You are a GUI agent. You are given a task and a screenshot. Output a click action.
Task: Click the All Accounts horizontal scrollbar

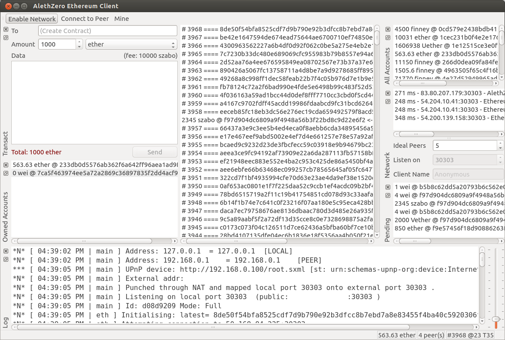point(446,83)
